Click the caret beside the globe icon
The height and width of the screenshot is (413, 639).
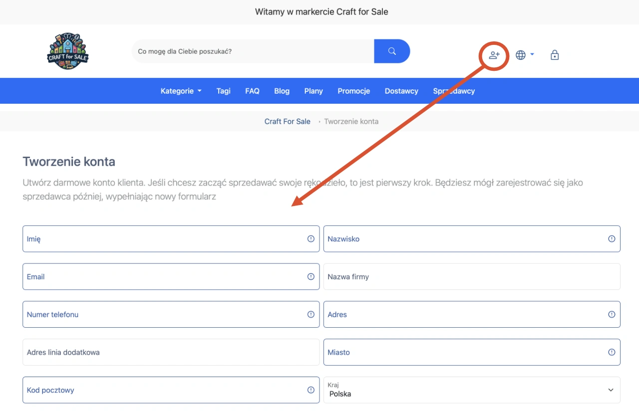(x=532, y=54)
